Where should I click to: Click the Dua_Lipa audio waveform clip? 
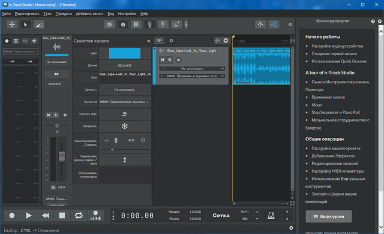click(262, 67)
